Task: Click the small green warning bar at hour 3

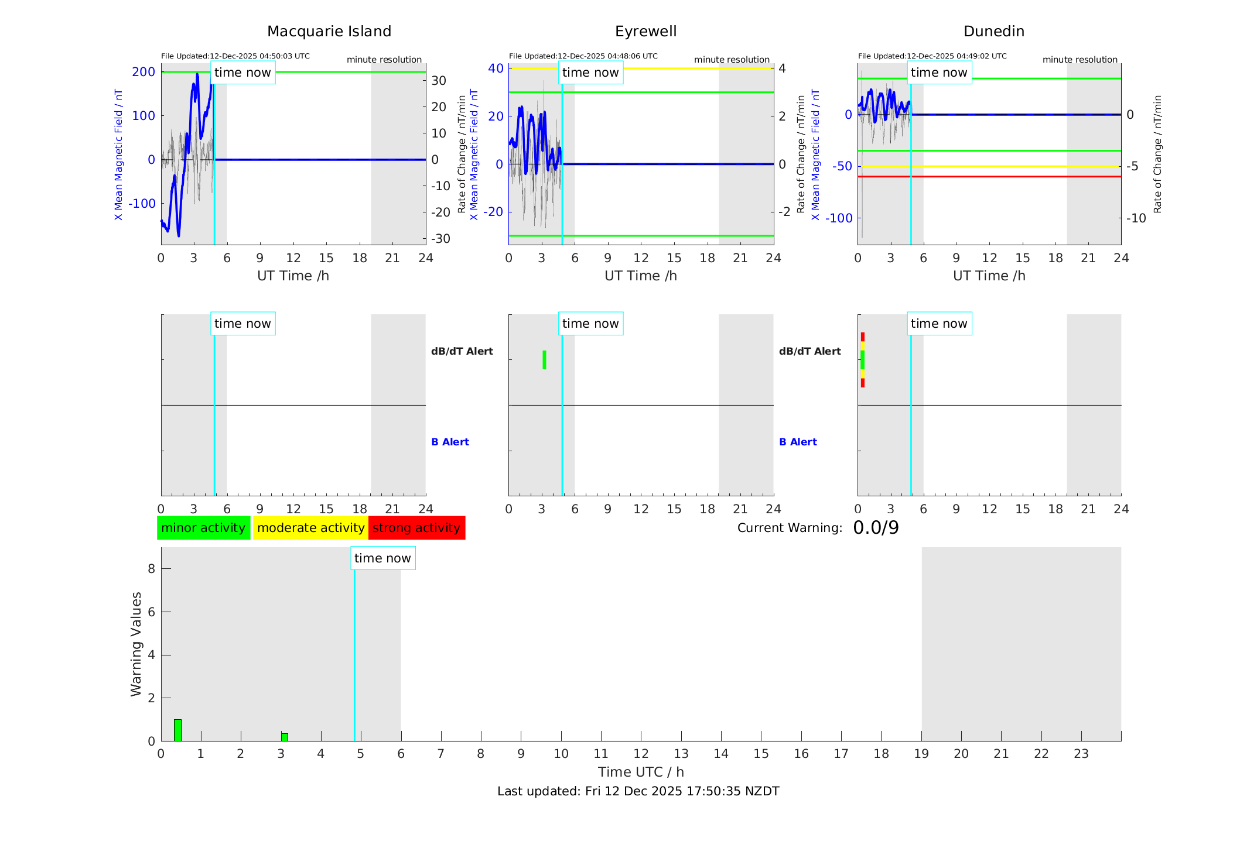Action: tap(285, 737)
